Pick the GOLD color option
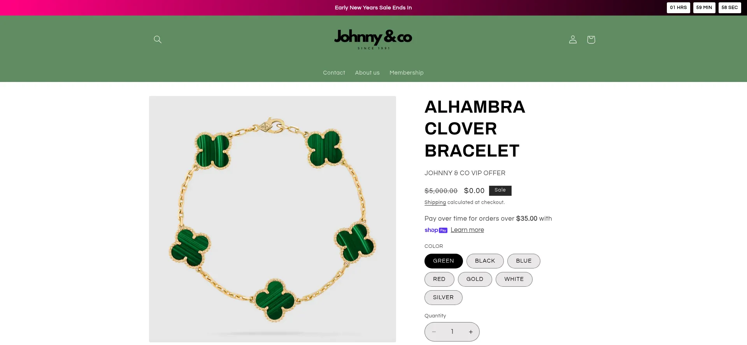 [x=475, y=279]
